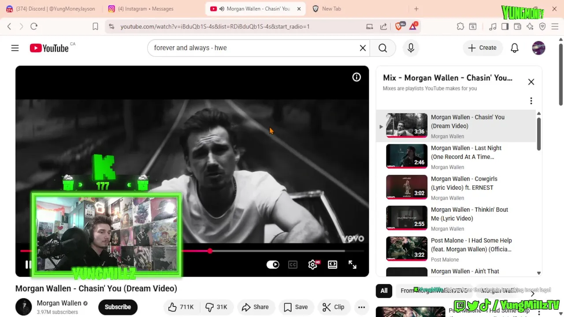Open the video info card icon
Viewport: 564px width, 317px height.
coord(356,77)
